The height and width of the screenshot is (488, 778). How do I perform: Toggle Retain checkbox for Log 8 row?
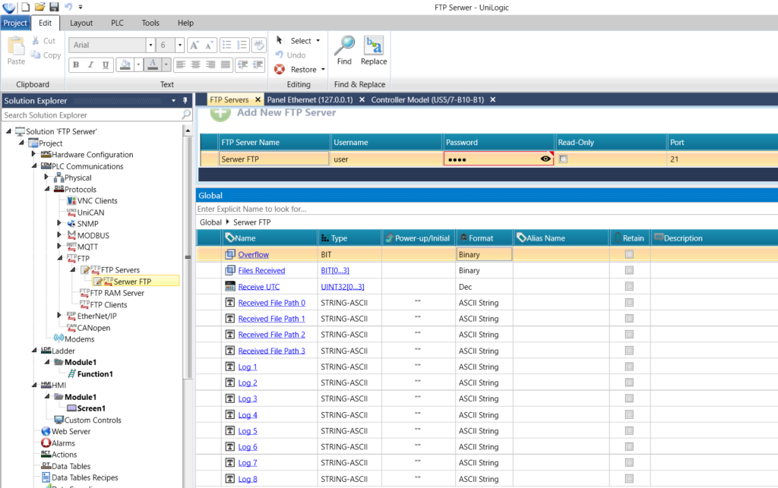[x=629, y=479]
